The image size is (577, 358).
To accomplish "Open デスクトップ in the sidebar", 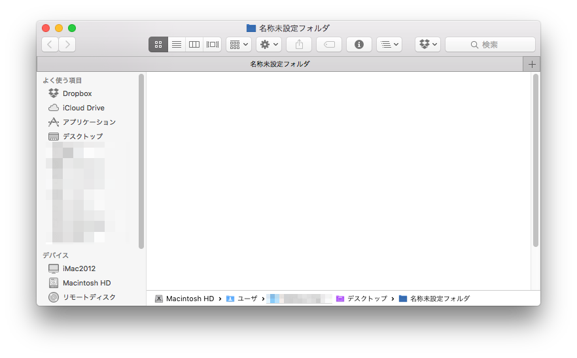I will 75,137.
